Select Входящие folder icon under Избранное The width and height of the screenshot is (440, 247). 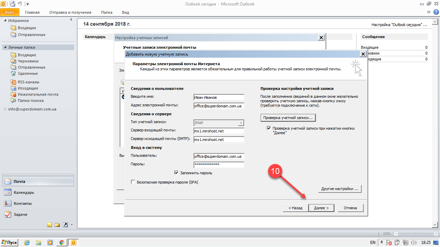pyautogui.click(x=13, y=28)
